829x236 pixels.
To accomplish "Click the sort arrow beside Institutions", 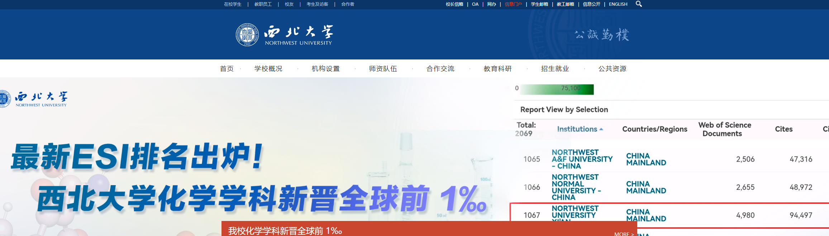I will point(601,129).
